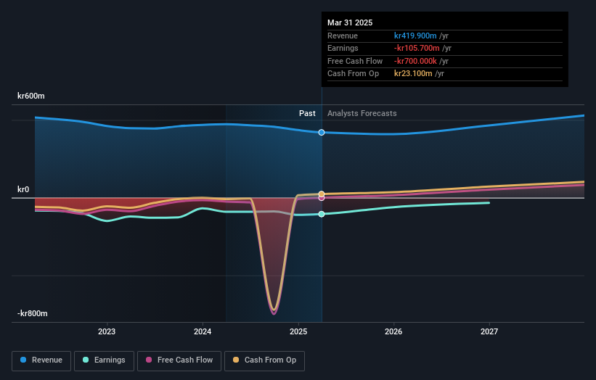Viewport: 596px width, 380px height.
Task: Click the Analysts Forecasts label
Action: pyautogui.click(x=362, y=114)
